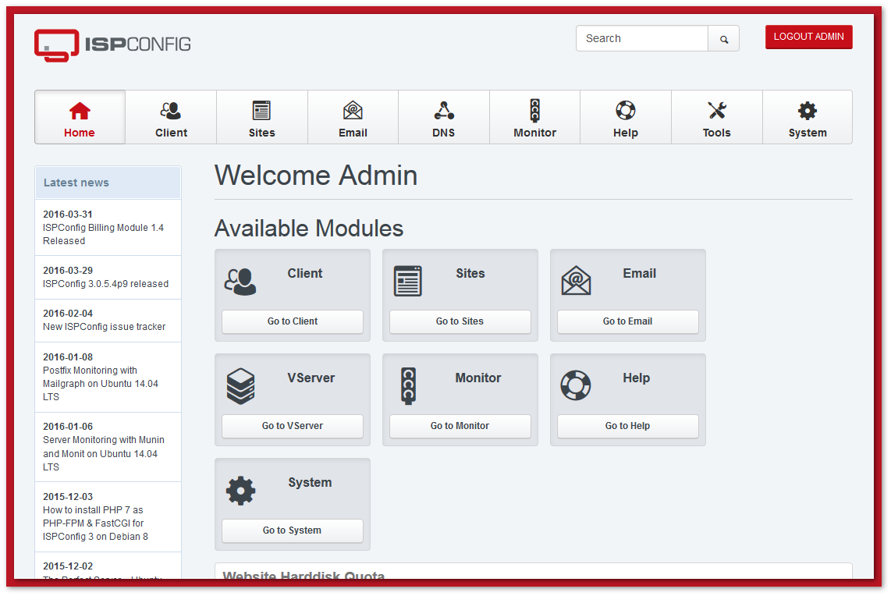Click the news date 2016-01-08
891x596 pixels.
[68, 357]
